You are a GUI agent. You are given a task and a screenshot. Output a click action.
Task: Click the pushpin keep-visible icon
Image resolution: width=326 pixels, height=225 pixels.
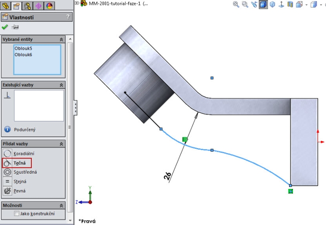coord(15,27)
